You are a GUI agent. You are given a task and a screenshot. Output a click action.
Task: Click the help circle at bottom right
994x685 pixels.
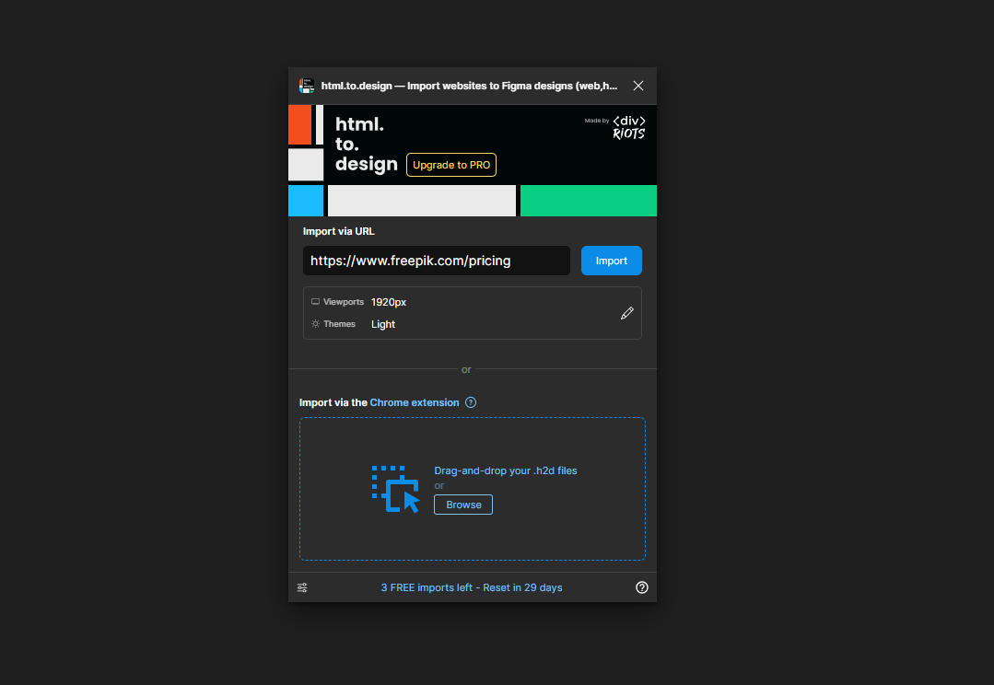[x=642, y=586]
